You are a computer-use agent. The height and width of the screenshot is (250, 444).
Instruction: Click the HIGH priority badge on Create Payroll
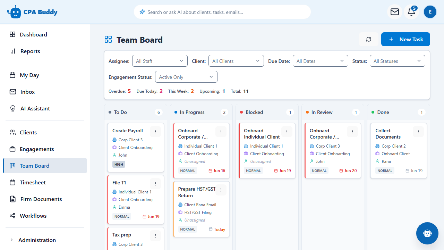119,164
